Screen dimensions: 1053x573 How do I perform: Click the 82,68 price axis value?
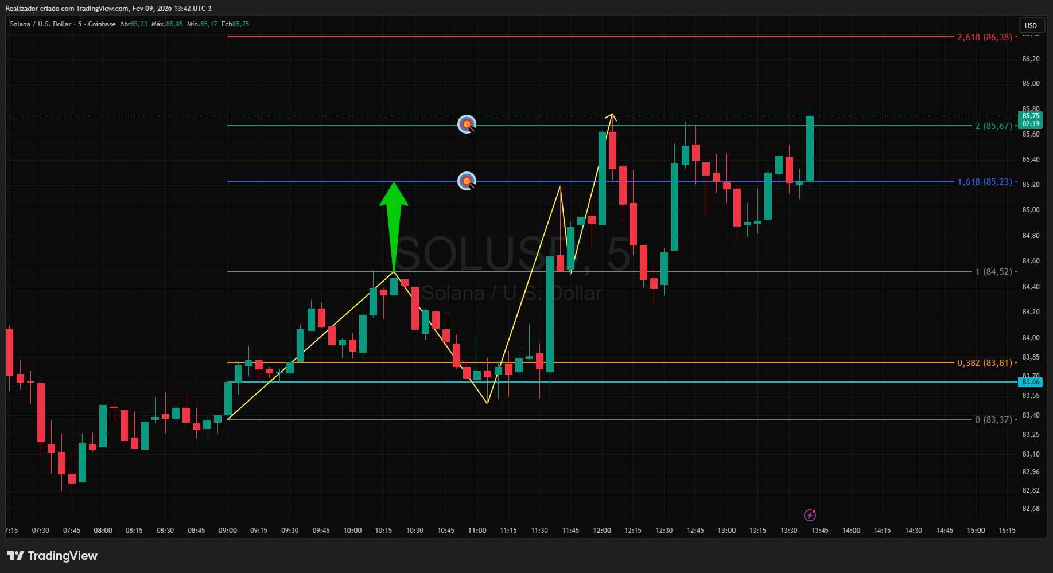pyautogui.click(x=1031, y=509)
